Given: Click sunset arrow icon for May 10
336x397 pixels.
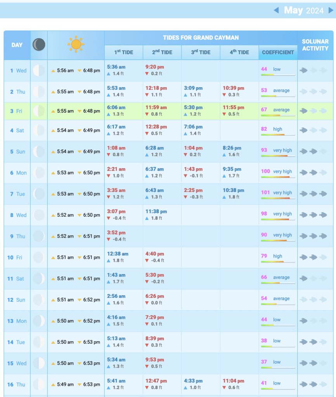Looking at the screenshot, I should 79,257.
